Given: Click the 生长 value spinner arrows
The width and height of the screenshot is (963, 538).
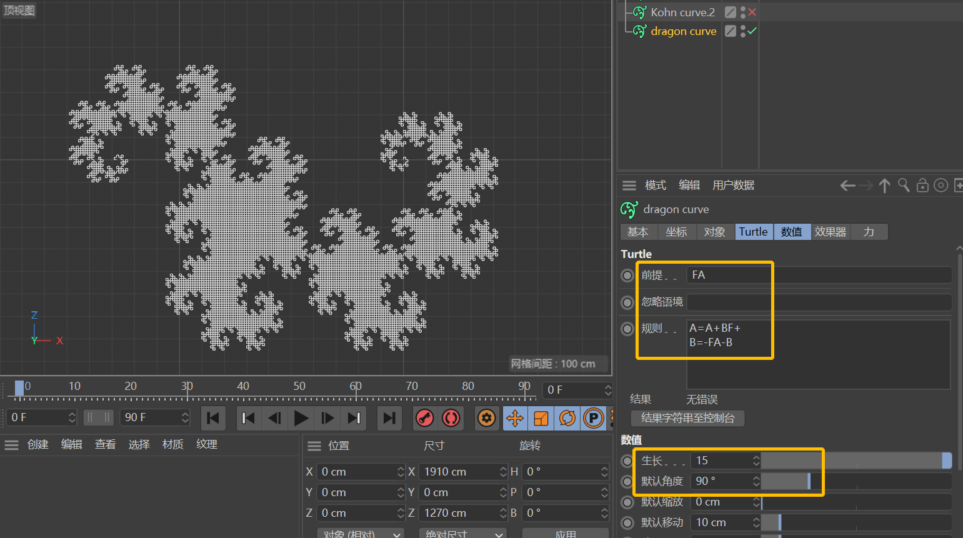Looking at the screenshot, I should click(x=756, y=461).
